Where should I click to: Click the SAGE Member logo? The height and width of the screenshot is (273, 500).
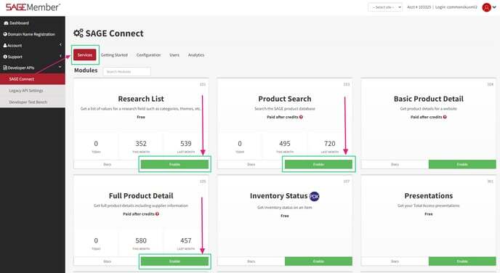(x=33, y=7)
